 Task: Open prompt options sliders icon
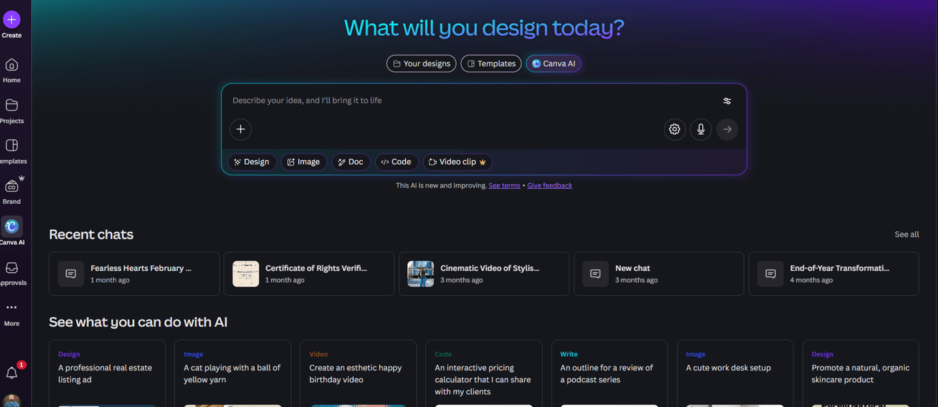727,101
